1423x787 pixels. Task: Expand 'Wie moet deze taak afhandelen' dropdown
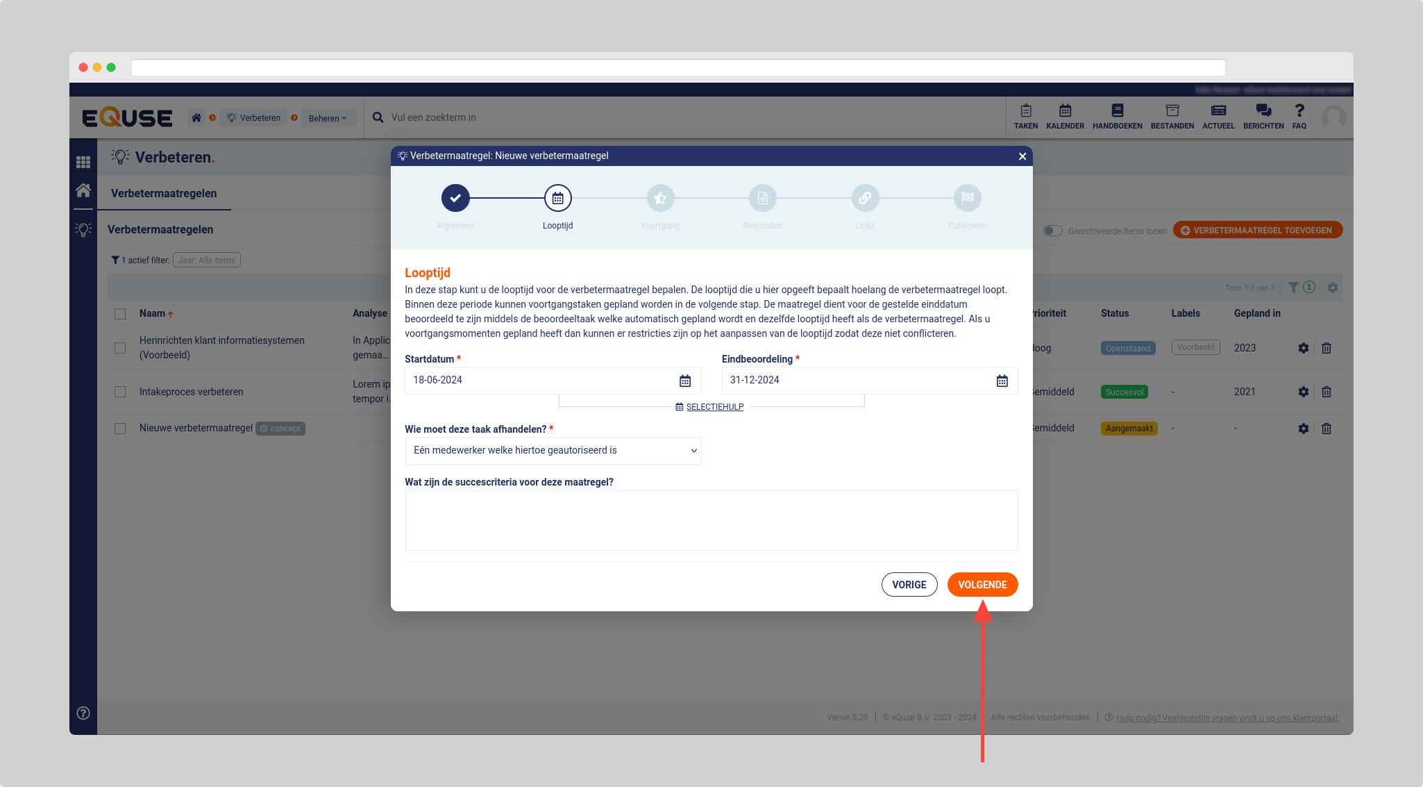(x=553, y=451)
